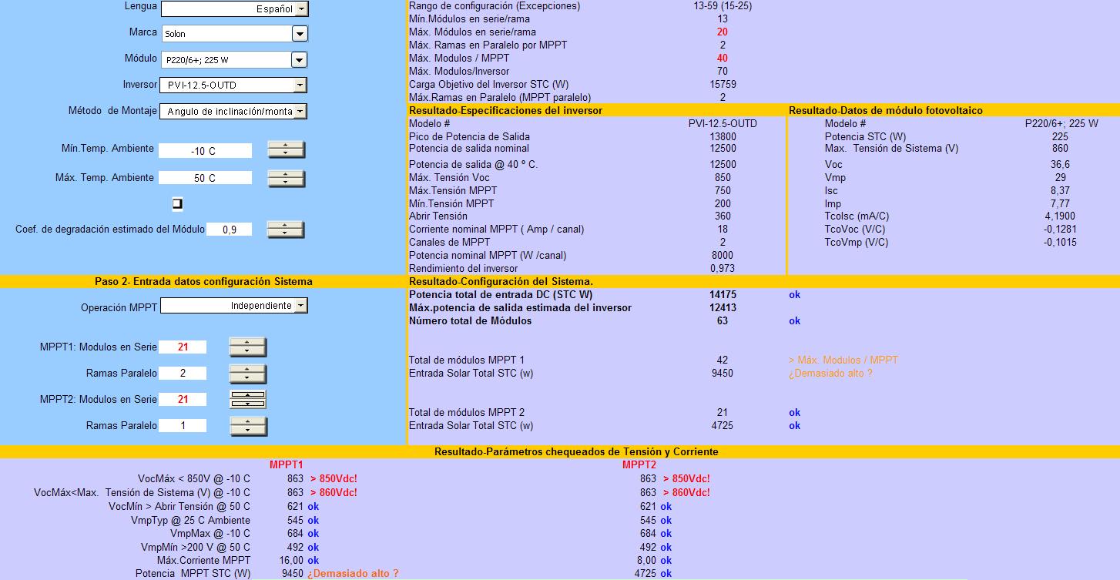The image size is (1120, 580).
Task: Click Max. Tensión de Sistema value "860"
Action: click(x=1060, y=149)
